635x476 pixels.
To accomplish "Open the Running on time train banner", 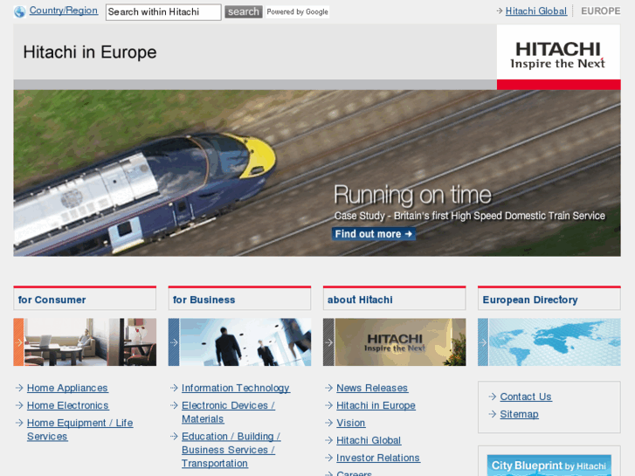I will 317,173.
